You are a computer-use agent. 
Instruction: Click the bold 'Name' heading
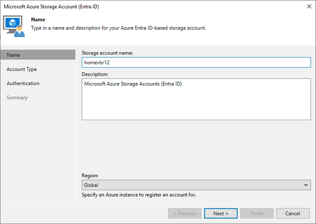click(x=38, y=19)
